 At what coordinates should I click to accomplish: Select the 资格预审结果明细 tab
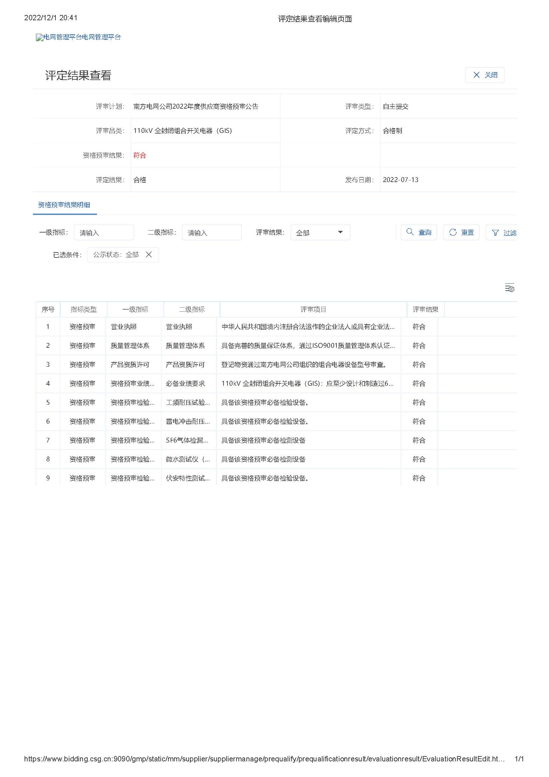coord(64,205)
